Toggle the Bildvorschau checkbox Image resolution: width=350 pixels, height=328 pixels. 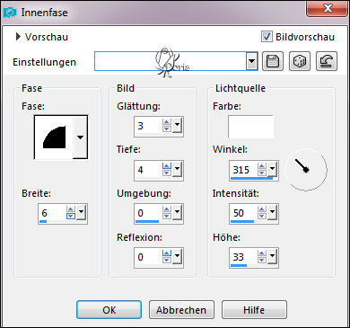[267, 37]
